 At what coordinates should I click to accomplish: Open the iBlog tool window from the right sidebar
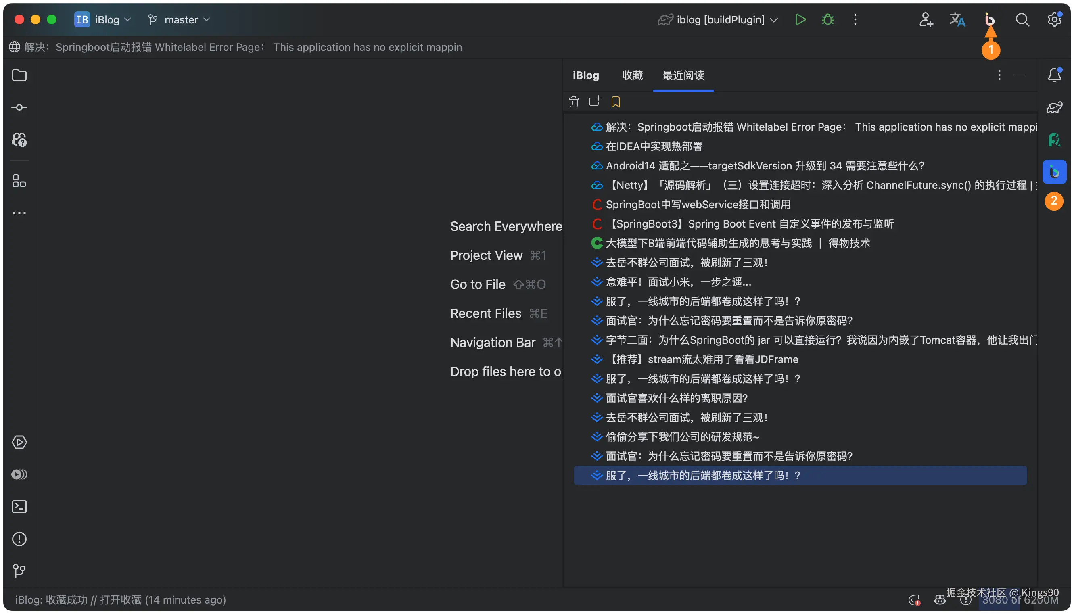[x=1054, y=172]
